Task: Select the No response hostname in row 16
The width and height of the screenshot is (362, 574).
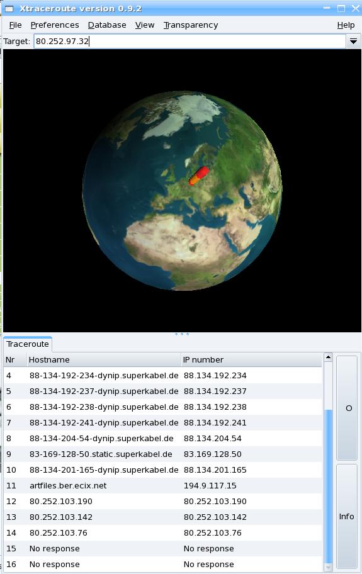Action: point(55,565)
